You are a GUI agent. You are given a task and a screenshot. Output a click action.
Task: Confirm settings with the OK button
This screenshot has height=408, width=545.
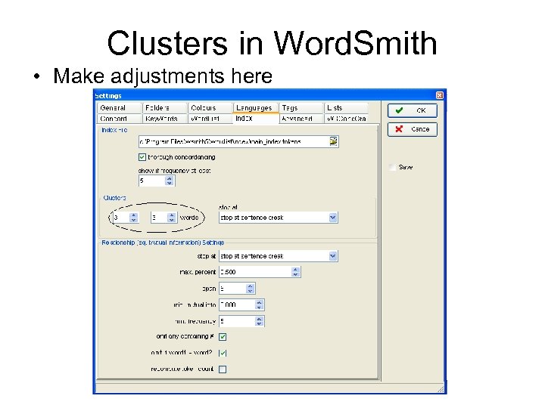pos(413,110)
